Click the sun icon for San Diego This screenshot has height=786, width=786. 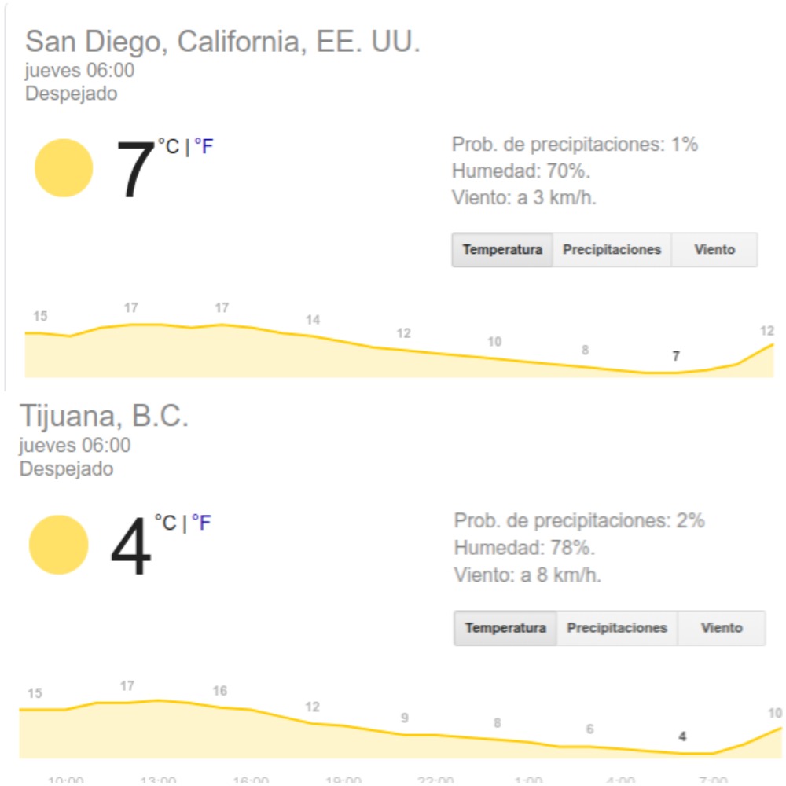pos(64,168)
